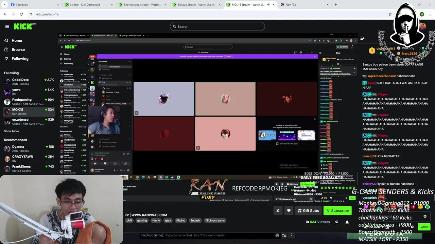Open a new browser tab with plus
Image resolution: width=435 pixels, height=244 pixels.
(335, 4)
